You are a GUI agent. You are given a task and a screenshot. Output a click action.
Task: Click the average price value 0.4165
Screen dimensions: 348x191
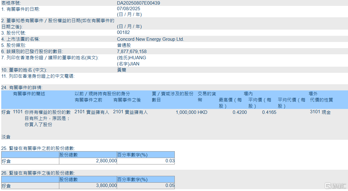[269, 113]
